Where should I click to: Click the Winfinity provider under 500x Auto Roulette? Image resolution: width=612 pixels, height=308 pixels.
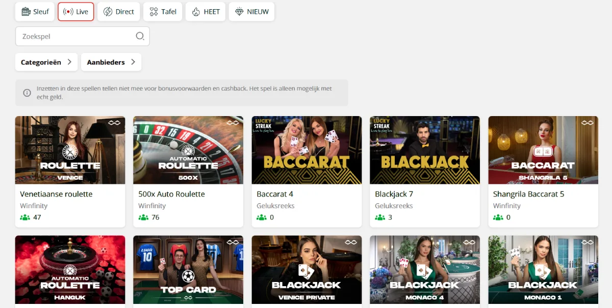[x=152, y=206]
